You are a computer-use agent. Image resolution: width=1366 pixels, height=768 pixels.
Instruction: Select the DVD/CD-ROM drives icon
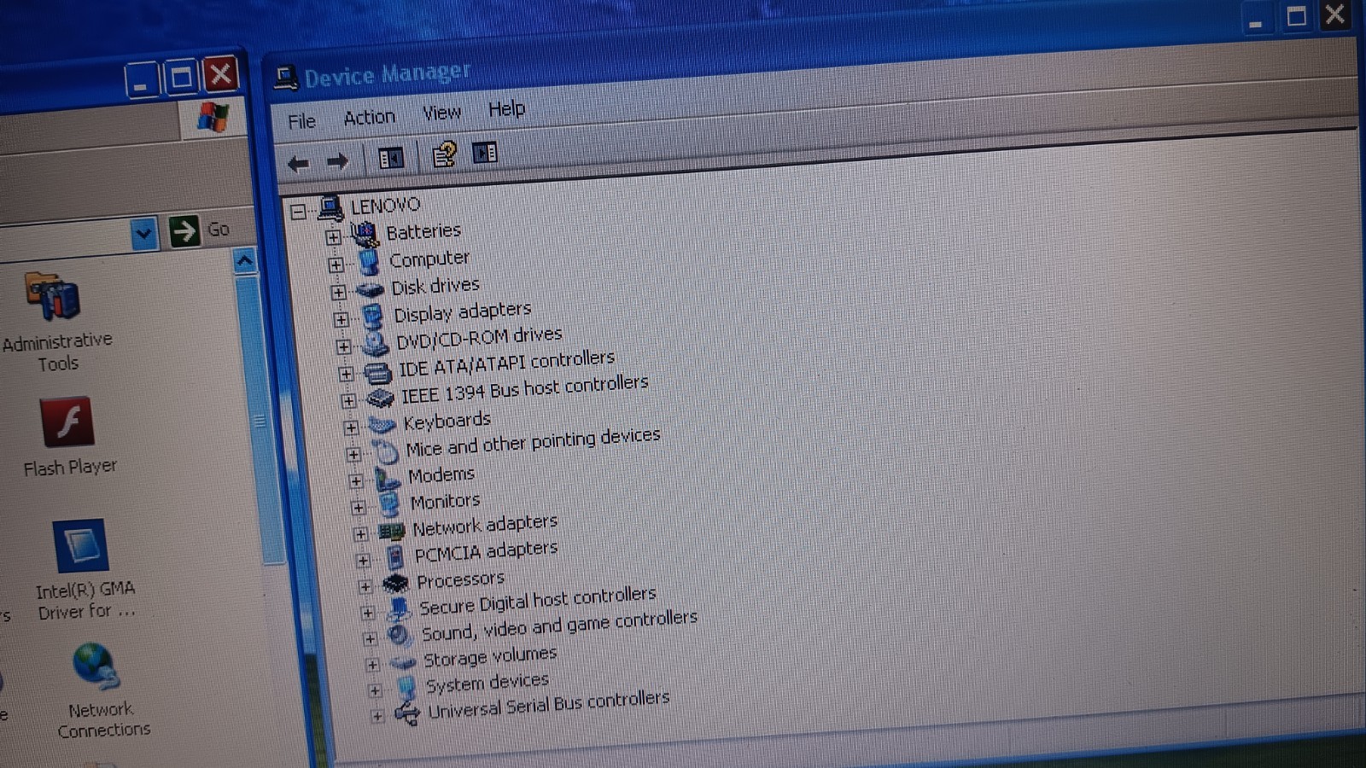coord(376,343)
